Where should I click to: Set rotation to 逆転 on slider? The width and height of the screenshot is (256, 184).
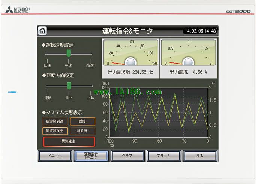[47, 86]
